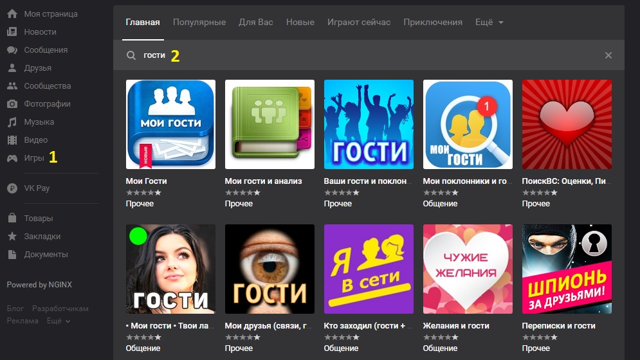640x360 pixels.
Task: Open the Играют сейчас tab
Action: [x=359, y=22]
